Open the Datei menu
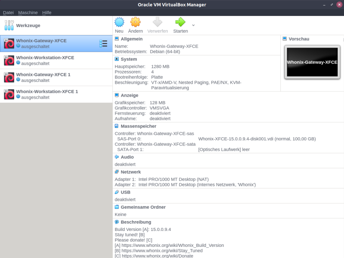The width and height of the screenshot is (344, 258). coord(8,12)
